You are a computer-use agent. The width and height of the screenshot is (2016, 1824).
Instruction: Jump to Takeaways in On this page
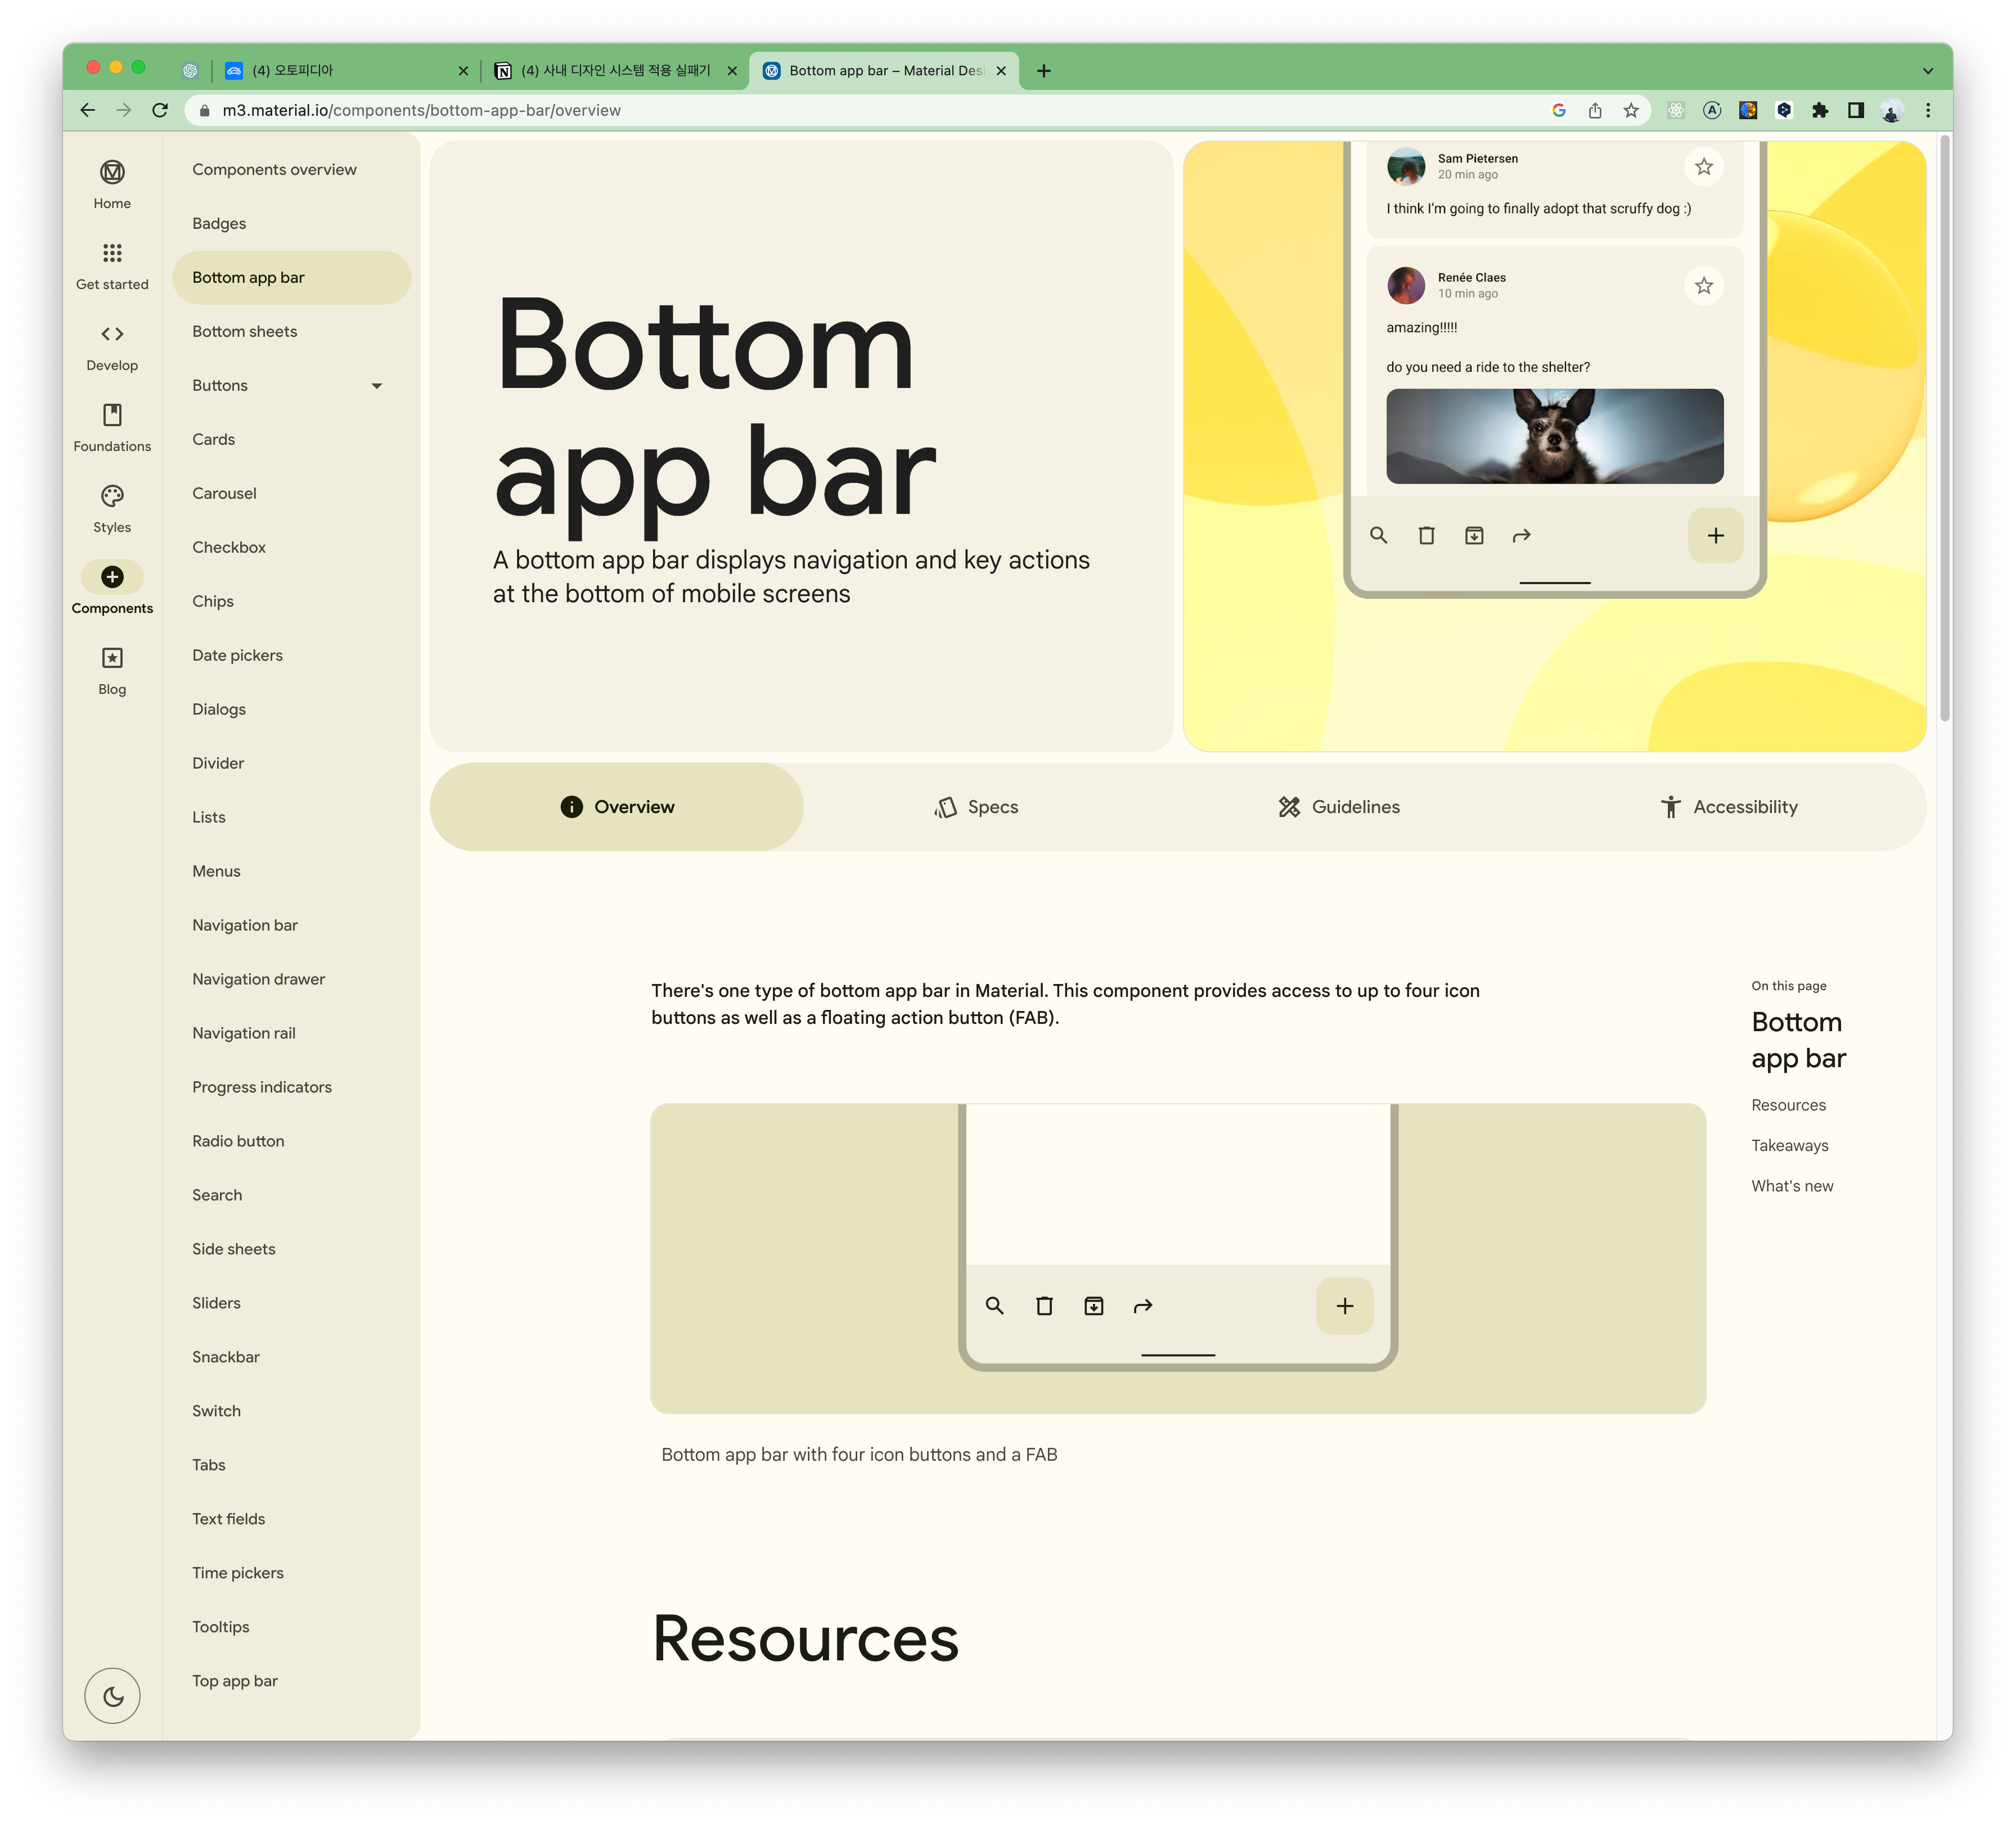pyautogui.click(x=1789, y=1145)
